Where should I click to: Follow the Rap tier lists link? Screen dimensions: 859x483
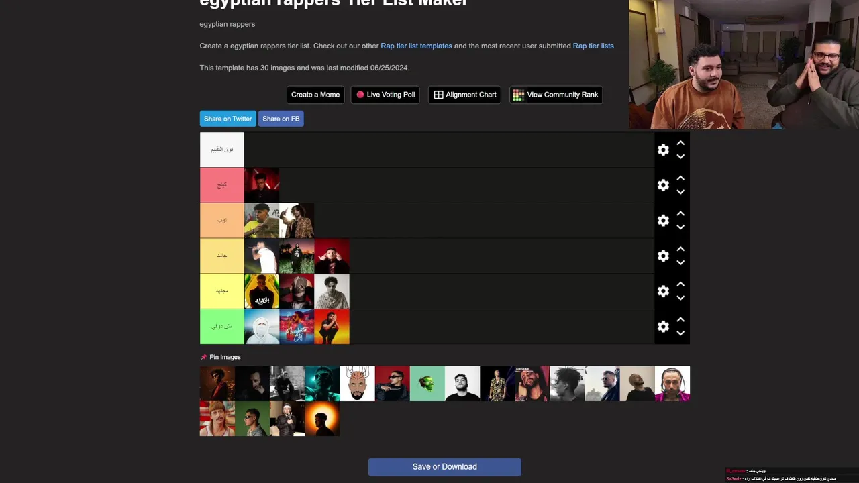[x=593, y=46]
